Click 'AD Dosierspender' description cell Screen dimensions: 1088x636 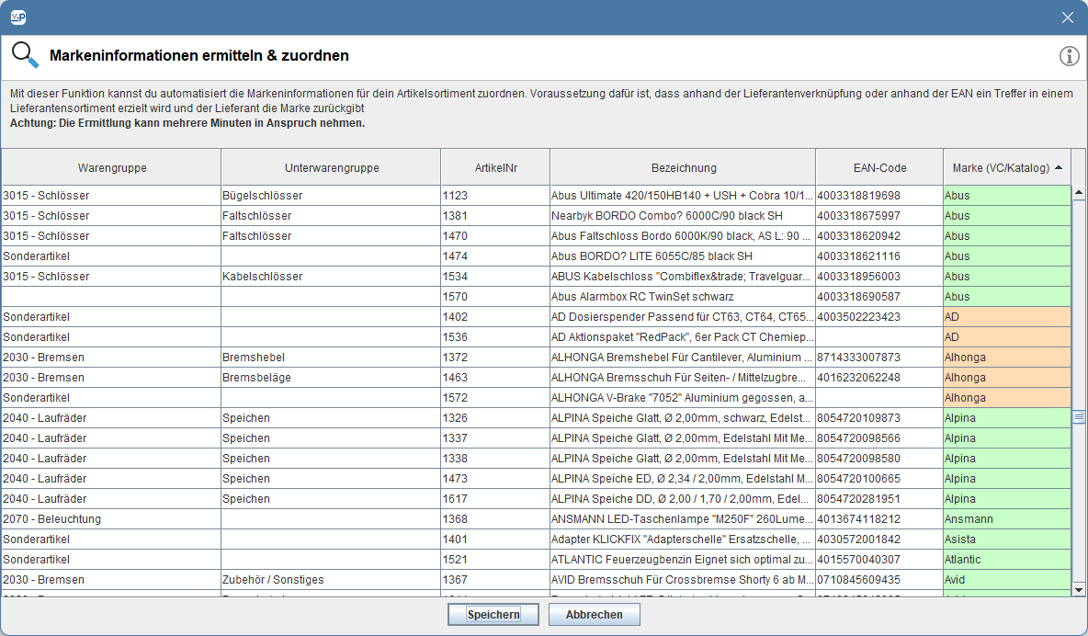pyautogui.click(x=683, y=316)
